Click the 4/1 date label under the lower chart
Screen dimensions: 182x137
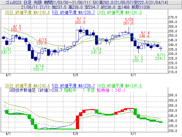(x=8, y=134)
